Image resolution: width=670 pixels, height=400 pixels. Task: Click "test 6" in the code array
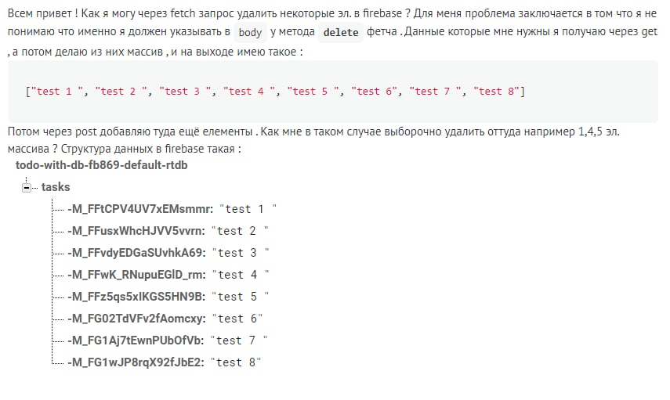375,92
